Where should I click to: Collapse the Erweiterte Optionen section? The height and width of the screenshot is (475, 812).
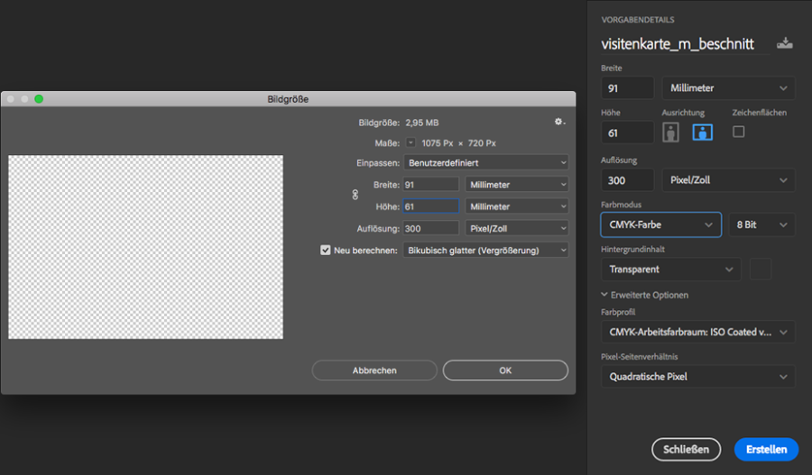[605, 295]
